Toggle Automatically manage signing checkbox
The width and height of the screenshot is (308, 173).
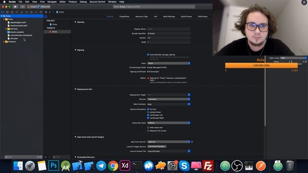(148, 55)
